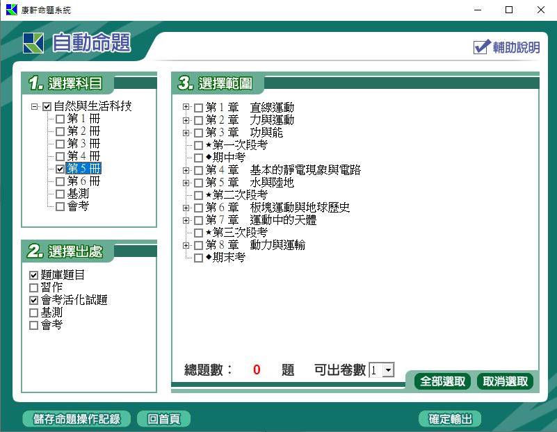The width and height of the screenshot is (557, 432).
Task: Click the 確定輸出 button
Action: (x=450, y=419)
